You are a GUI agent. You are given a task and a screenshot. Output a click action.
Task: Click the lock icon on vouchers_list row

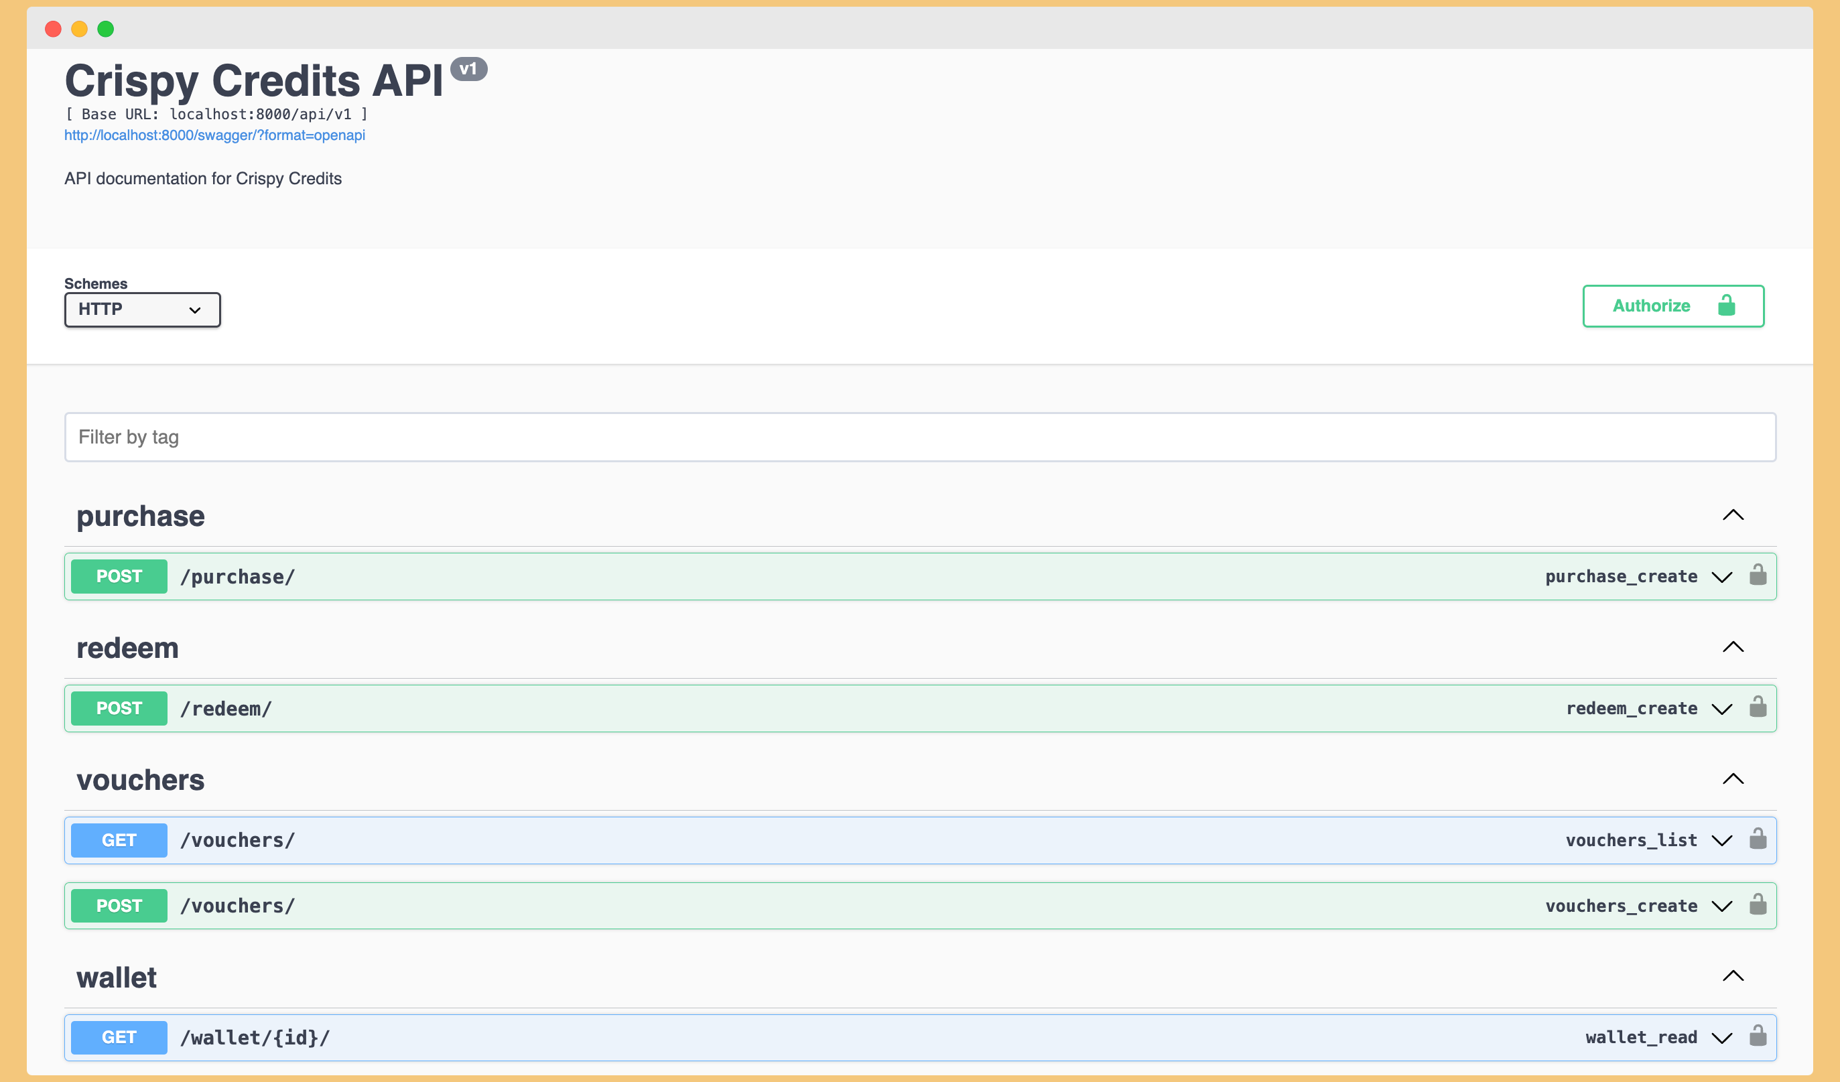pos(1758,839)
